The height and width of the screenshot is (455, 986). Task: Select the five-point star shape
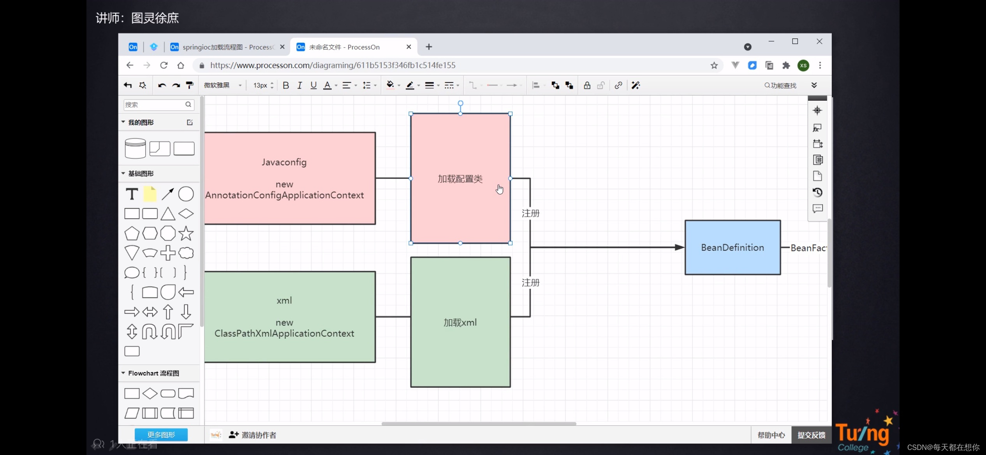coord(186,233)
